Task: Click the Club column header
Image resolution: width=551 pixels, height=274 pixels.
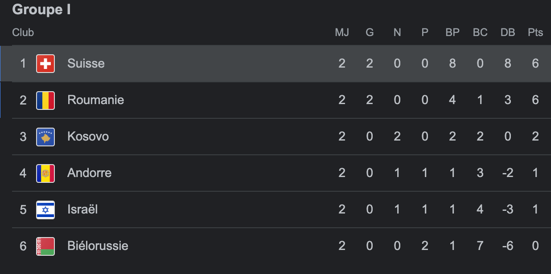Action: [x=23, y=32]
